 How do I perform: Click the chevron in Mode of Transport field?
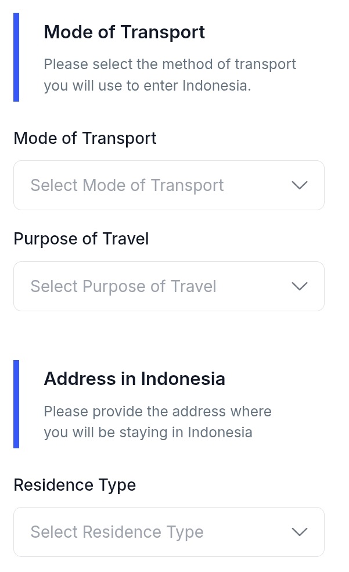pyautogui.click(x=299, y=185)
